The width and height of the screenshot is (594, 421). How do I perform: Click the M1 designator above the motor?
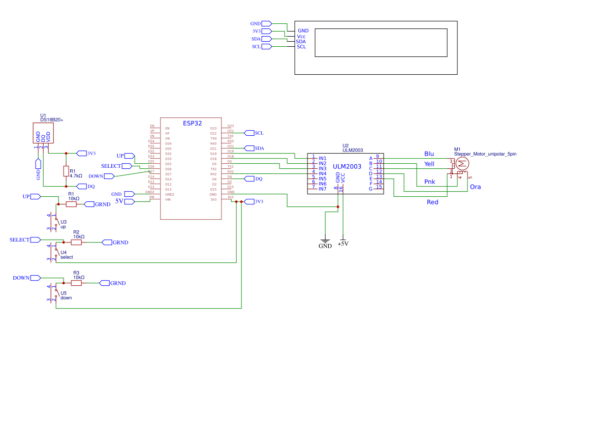457,149
